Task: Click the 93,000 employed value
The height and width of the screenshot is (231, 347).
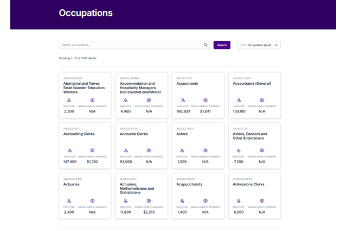Action: point(126,162)
